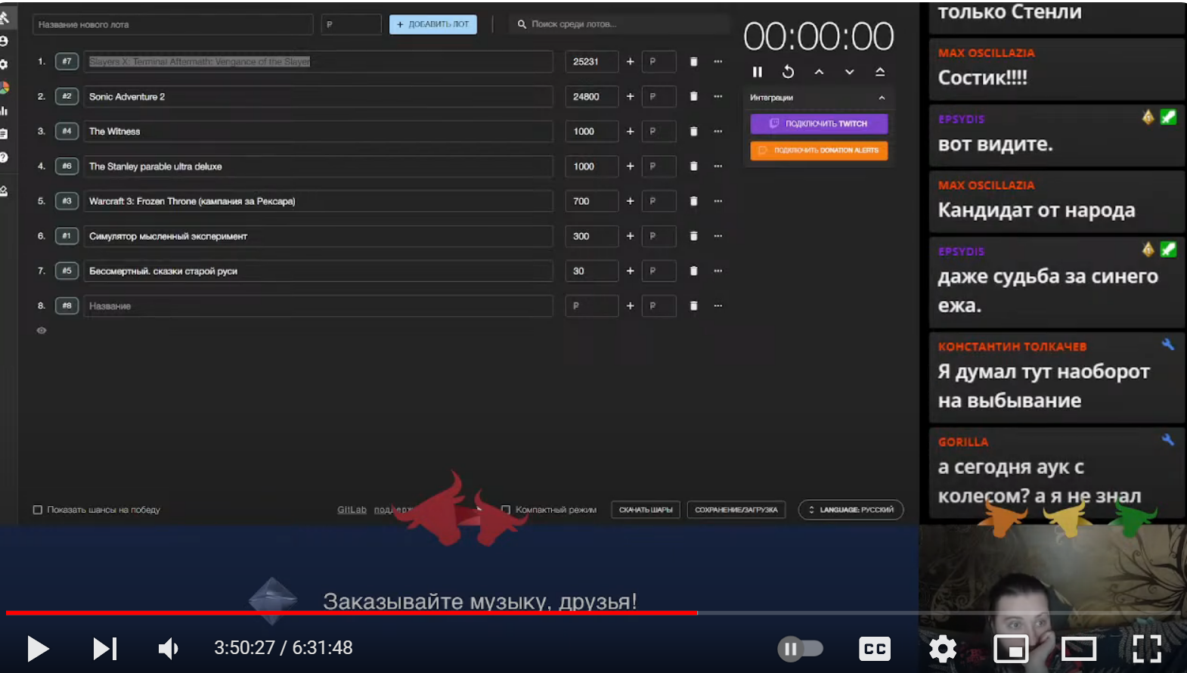Image resolution: width=1187 pixels, height=673 pixels.
Task: Open the gear icon in left sidebar
Action: click(x=4, y=64)
